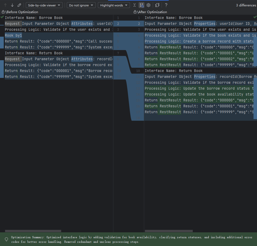Jump to the previous difference arrow
Image resolution: width=257 pixels, height=246 pixels.
[5, 5]
